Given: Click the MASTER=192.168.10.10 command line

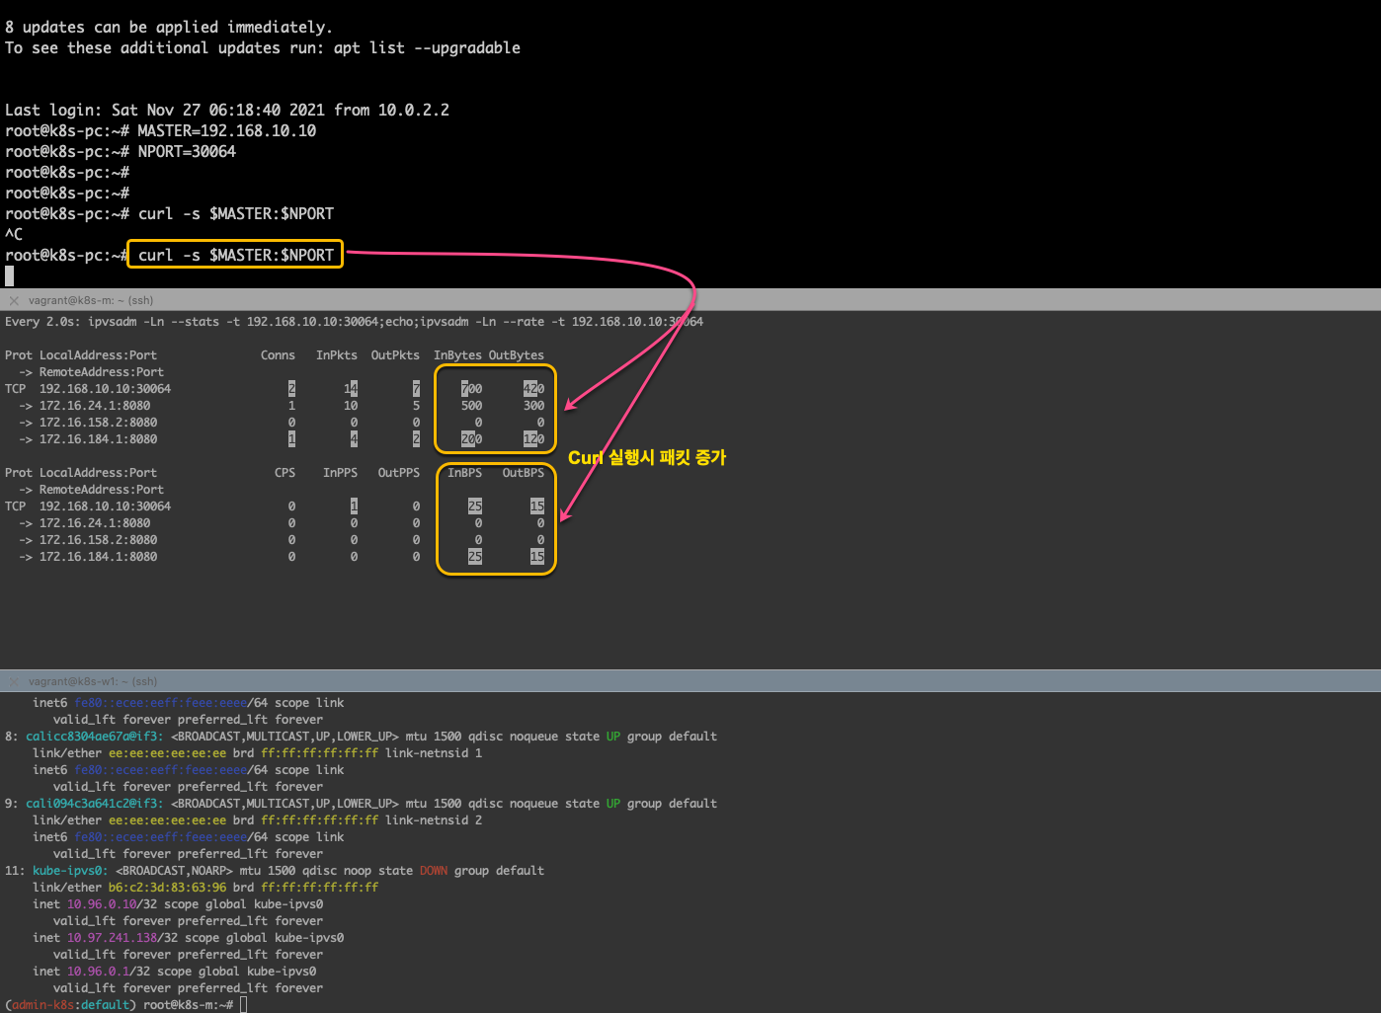Looking at the screenshot, I should 226,130.
